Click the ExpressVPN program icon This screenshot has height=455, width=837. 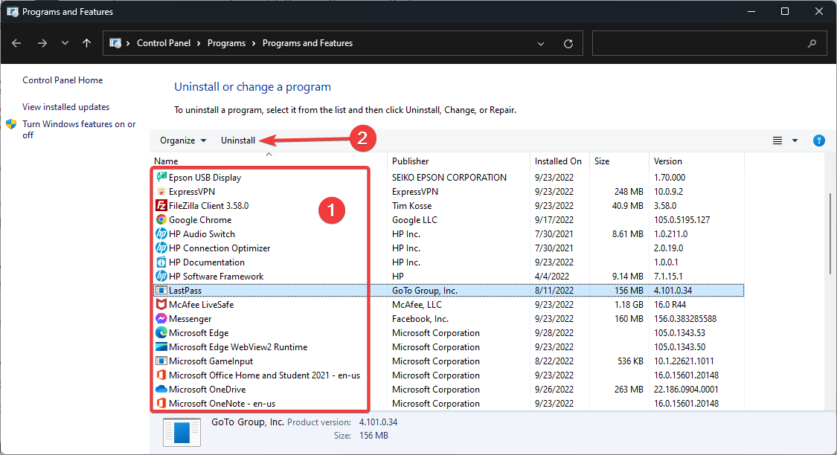tap(161, 192)
